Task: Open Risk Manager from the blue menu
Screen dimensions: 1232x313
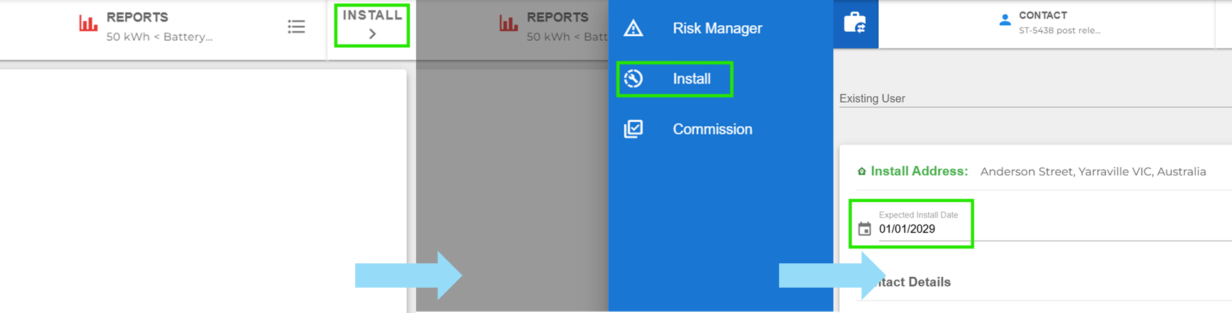Action: 717,28
